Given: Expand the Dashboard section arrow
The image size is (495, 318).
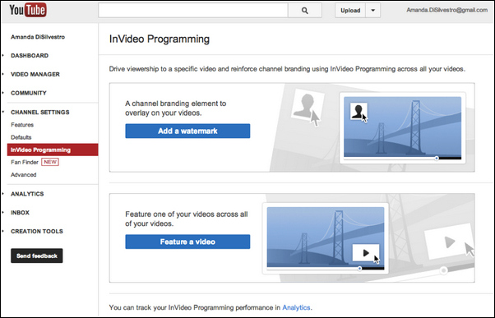Looking at the screenshot, I should (x=3, y=56).
